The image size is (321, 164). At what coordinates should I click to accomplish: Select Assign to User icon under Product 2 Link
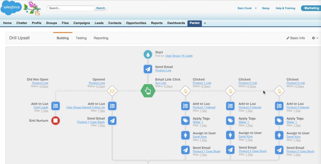(x=230, y=135)
